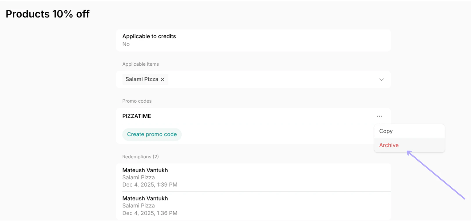471x222 pixels.
Task: Choose Copy from the promo code menu
Action: click(x=409, y=131)
